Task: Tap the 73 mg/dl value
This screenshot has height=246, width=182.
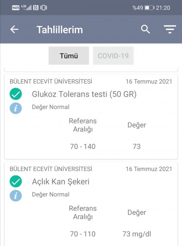Action: pos(136,234)
